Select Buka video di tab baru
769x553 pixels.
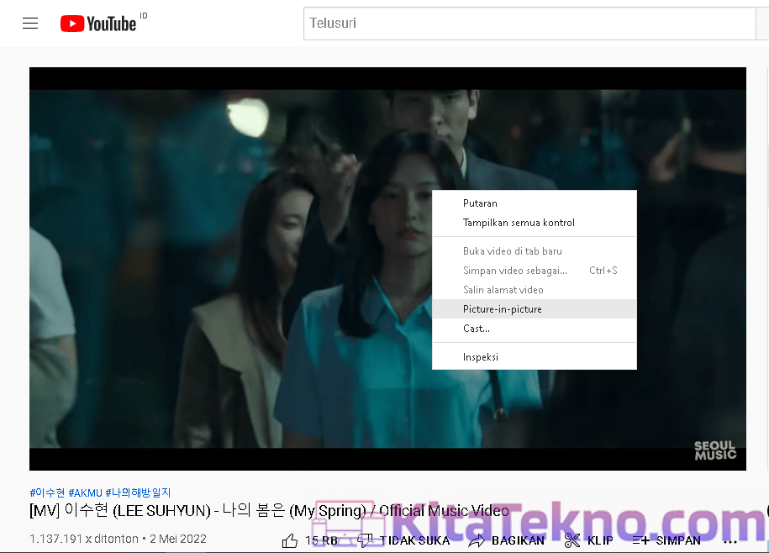coord(534,251)
